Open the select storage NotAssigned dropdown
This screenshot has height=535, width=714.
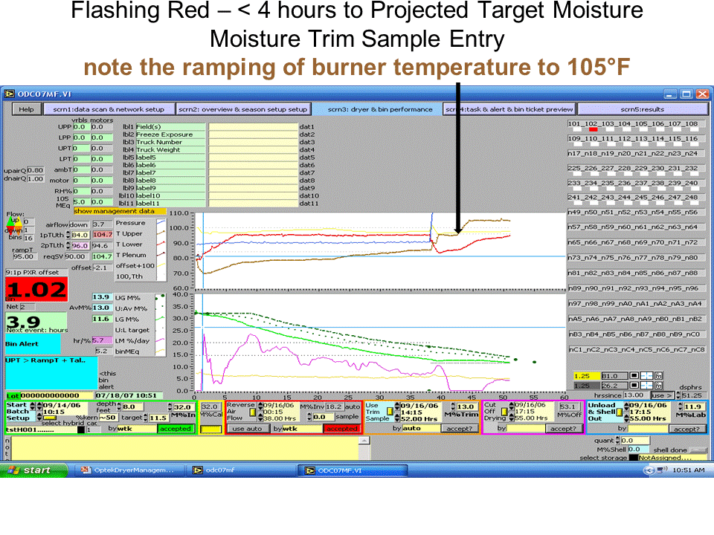tap(672, 458)
